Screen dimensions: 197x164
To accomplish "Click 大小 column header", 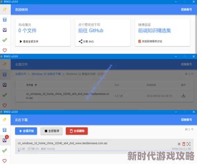I will tap(117, 85).
